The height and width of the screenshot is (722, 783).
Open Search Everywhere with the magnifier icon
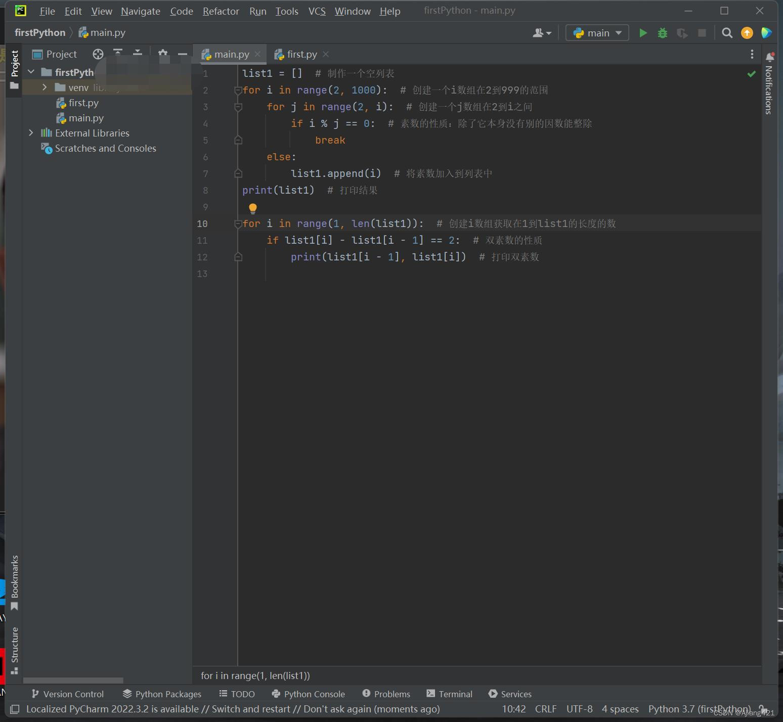coord(727,32)
